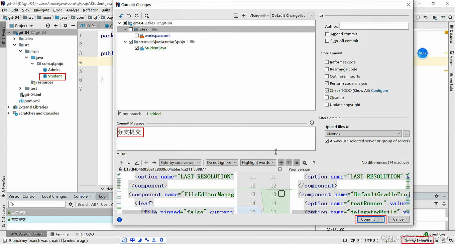Screen dimensions: 455x244
Task: Click Git: my-branch in the status bar
Action: [417, 240]
